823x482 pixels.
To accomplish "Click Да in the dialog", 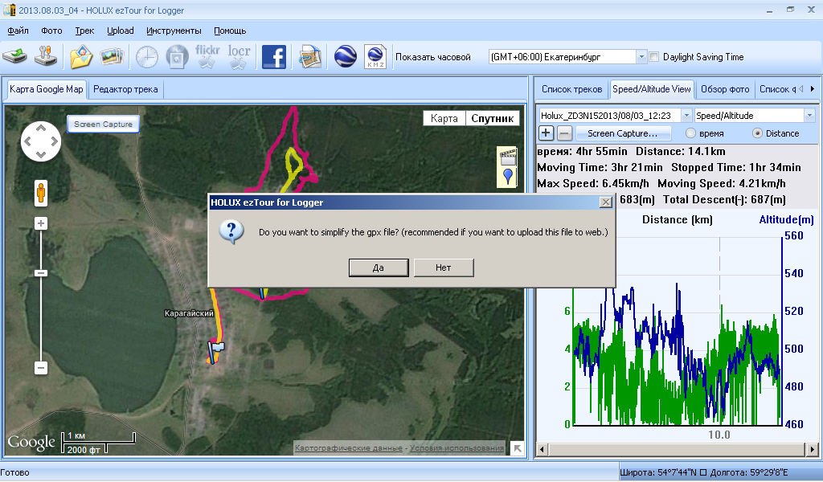I will pos(379,268).
